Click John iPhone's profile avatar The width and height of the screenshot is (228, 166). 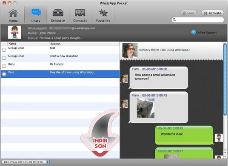pos(14,32)
